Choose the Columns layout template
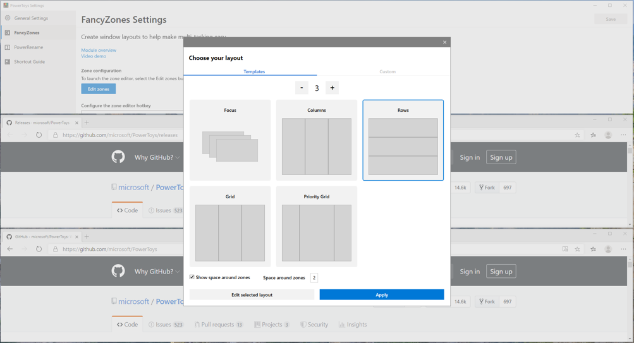634x343 pixels. 316,140
